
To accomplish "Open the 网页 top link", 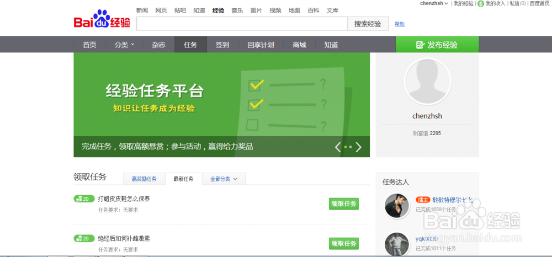I will [161, 10].
